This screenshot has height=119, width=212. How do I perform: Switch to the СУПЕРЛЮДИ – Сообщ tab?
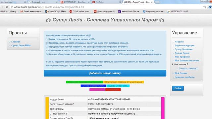[x=75, y=2]
